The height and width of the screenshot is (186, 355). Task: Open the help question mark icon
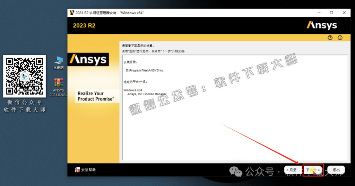click(330, 38)
